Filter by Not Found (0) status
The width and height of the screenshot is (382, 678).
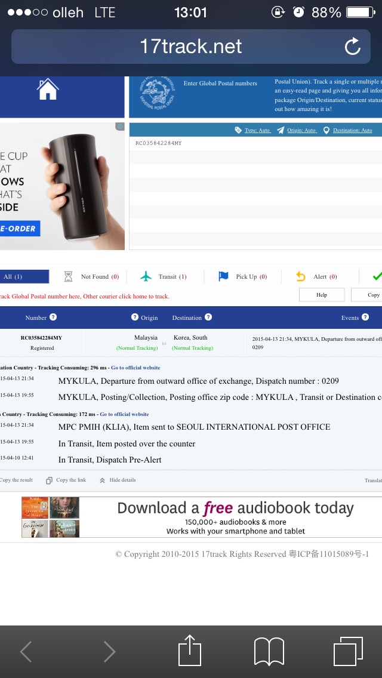pyautogui.click(x=92, y=276)
